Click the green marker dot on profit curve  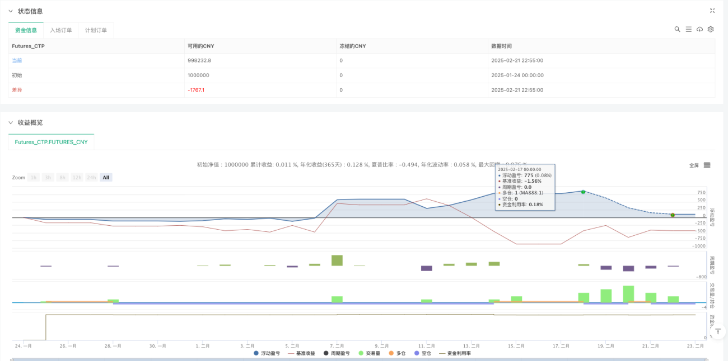[583, 192]
